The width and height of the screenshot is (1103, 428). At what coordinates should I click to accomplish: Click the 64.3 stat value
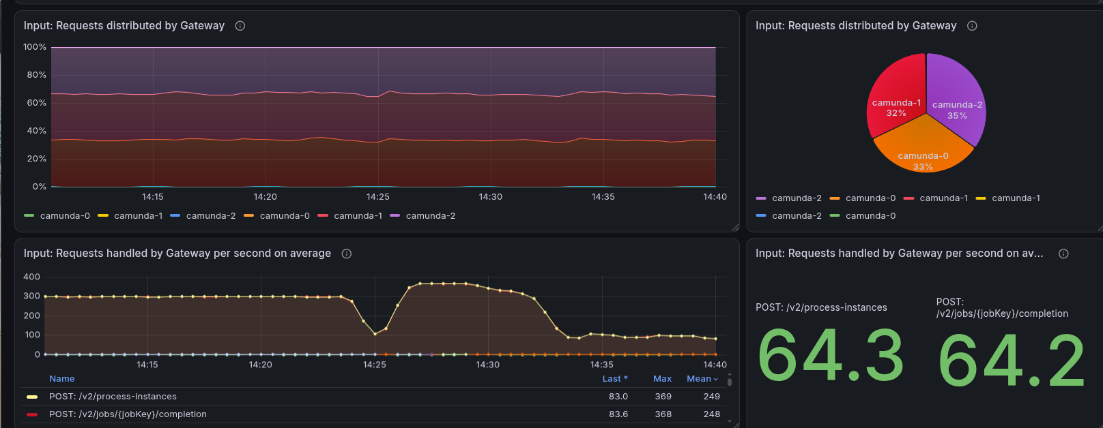click(x=831, y=355)
